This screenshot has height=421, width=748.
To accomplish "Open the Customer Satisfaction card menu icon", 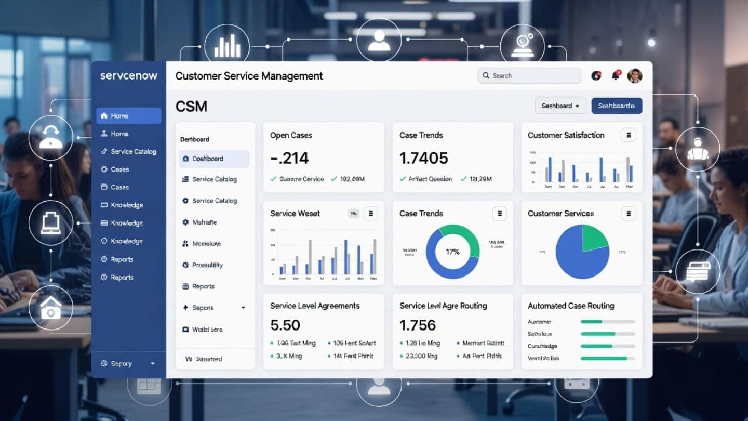I will coord(629,135).
